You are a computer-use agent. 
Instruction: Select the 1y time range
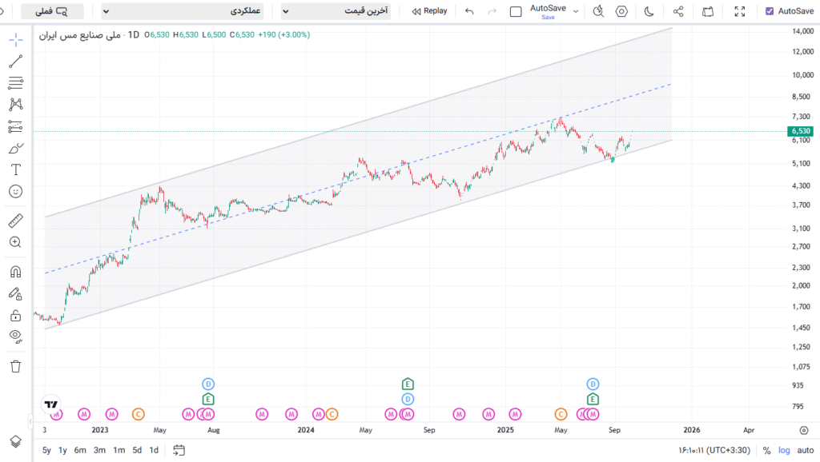pyautogui.click(x=62, y=450)
